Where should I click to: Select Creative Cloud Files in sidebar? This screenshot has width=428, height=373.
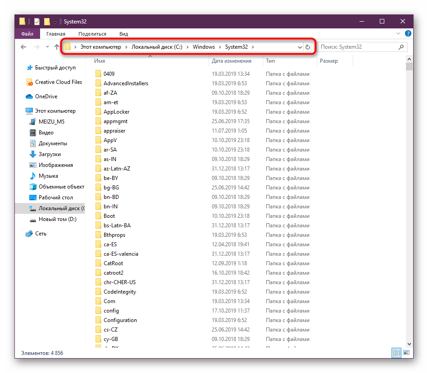click(x=55, y=82)
